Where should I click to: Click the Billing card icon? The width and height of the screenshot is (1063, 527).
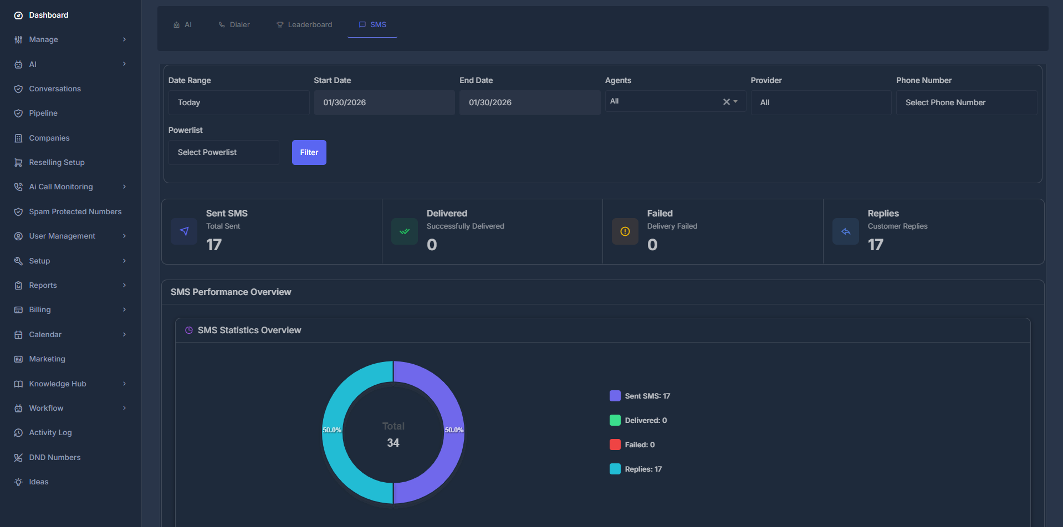point(18,310)
